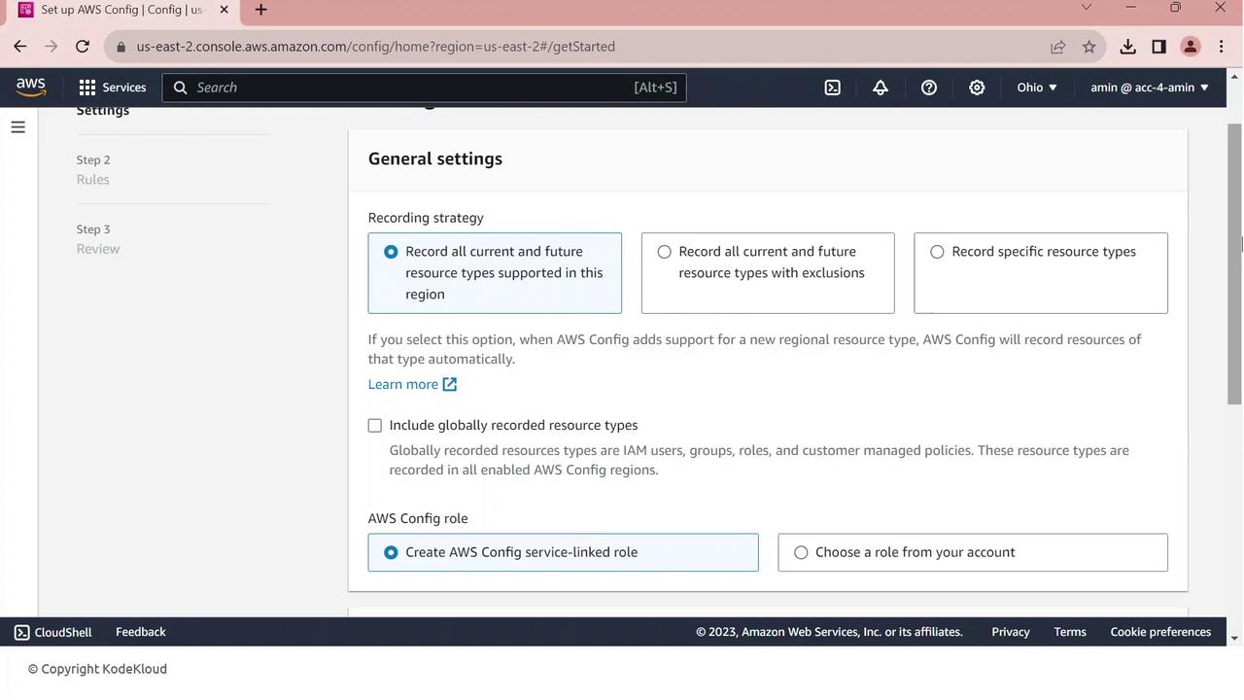Open the help question mark icon
Image resolution: width=1244 pixels, height=700 pixels.
point(929,87)
